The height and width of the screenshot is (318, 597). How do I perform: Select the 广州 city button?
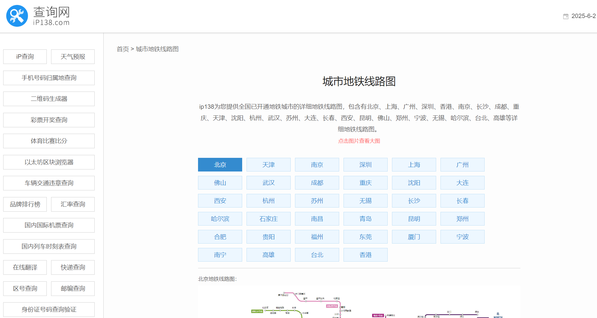tap(462, 165)
